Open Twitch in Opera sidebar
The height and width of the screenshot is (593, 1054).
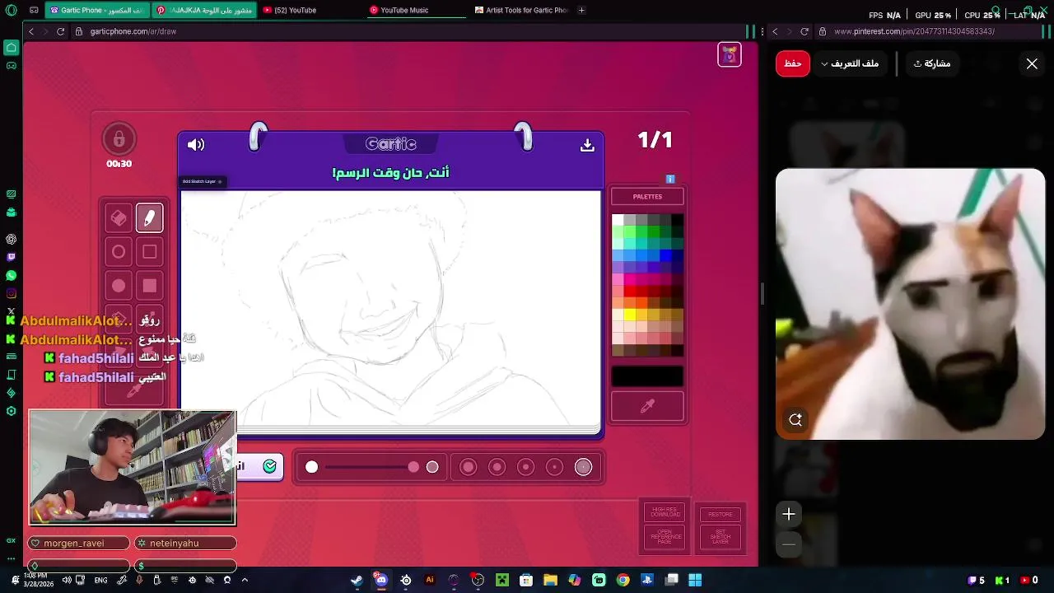point(11,257)
